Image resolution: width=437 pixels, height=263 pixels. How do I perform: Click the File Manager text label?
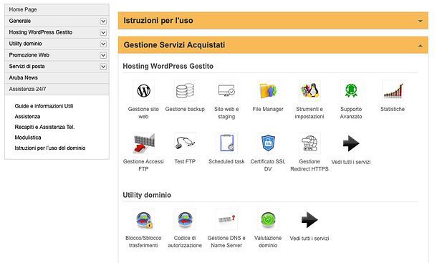(x=268, y=109)
